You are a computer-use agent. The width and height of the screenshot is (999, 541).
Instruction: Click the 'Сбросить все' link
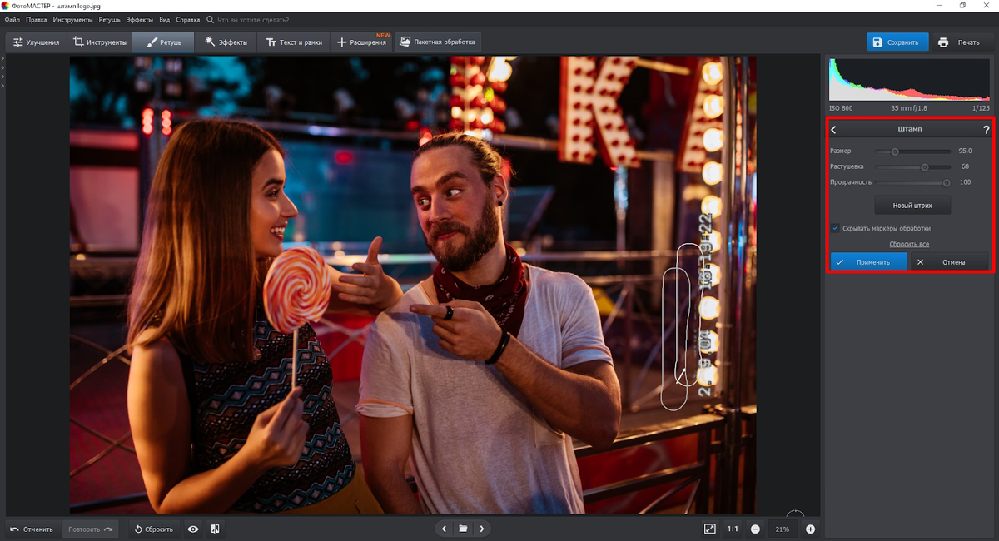pos(909,244)
